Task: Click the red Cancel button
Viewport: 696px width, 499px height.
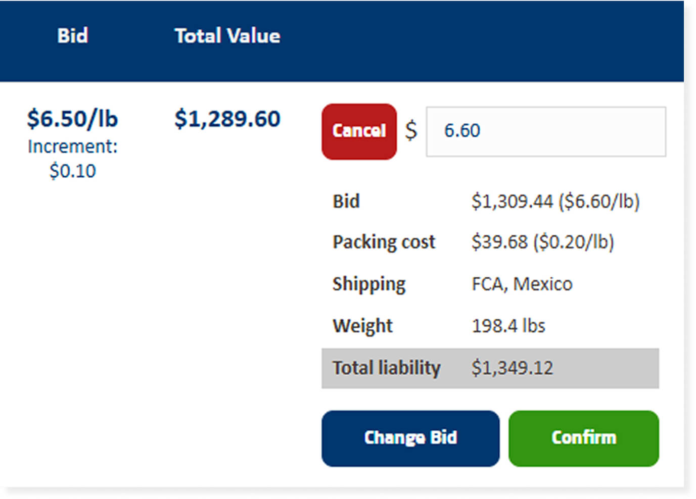Action: pos(359,131)
